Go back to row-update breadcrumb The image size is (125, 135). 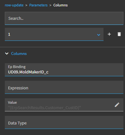[14, 5]
